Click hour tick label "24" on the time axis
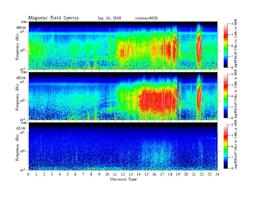This screenshot has width=259, height=200. 217,174
